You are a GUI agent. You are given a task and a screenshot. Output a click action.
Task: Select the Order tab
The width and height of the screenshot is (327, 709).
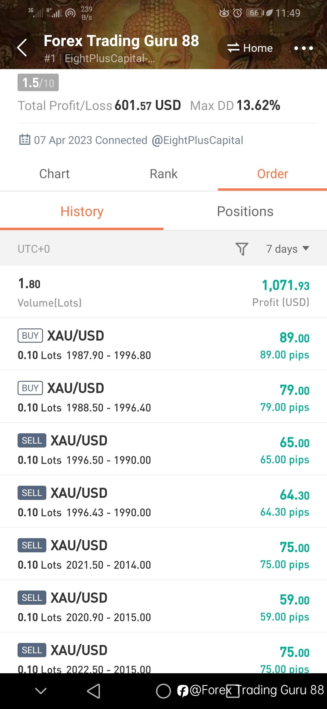(272, 174)
